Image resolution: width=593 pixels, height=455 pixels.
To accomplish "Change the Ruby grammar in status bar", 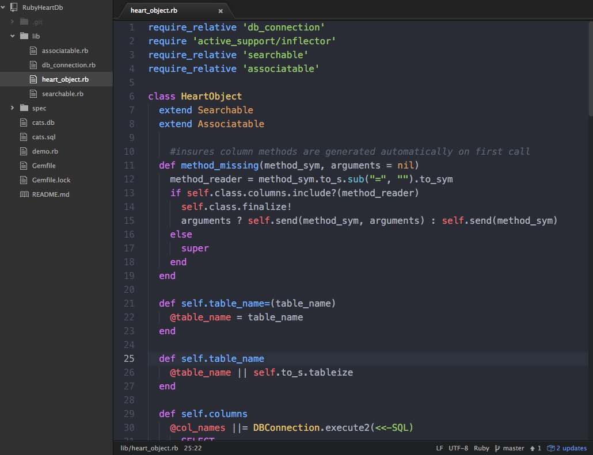I will click(x=481, y=448).
